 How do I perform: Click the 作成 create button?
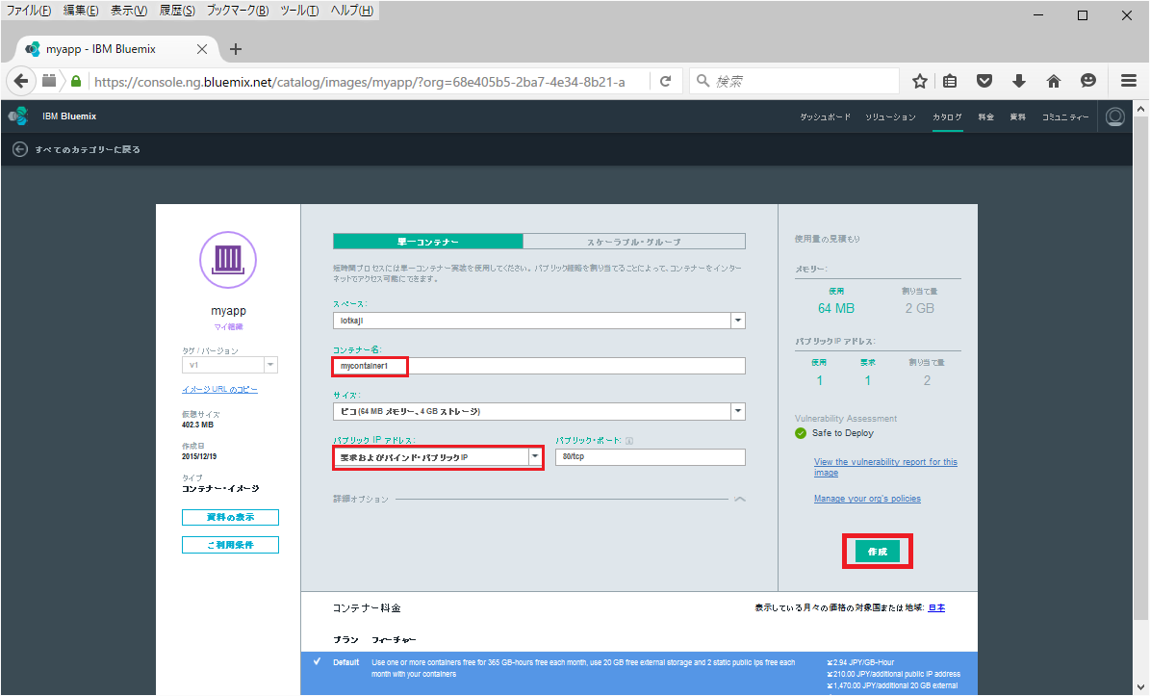click(x=877, y=552)
